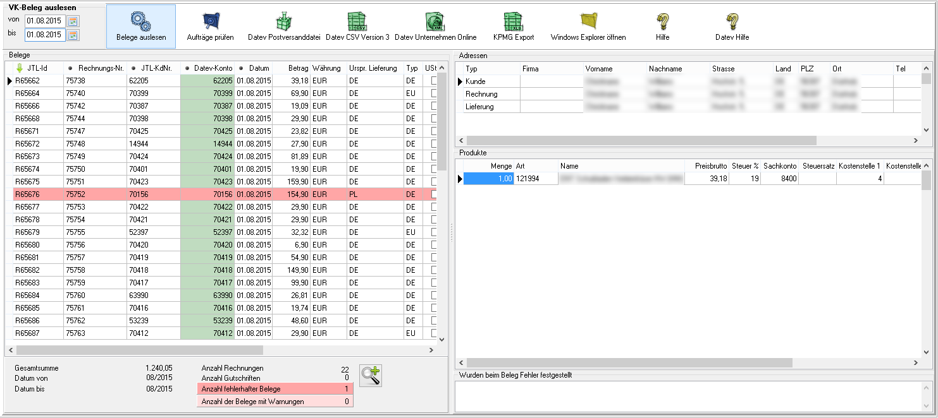Click the Belege auslesen gears icon
The width and height of the screenshot is (938, 418).
[140, 22]
